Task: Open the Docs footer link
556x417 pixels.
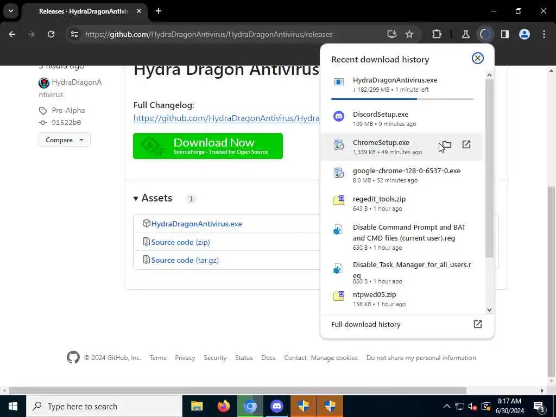Action: pyautogui.click(x=268, y=358)
